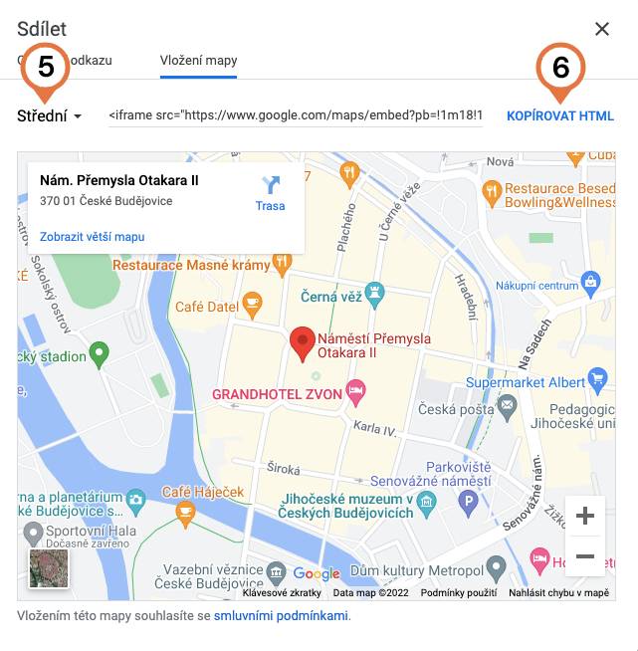This screenshot has height=651, width=638.
Task: Zoom in with the plus button
Action: pyautogui.click(x=585, y=516)
